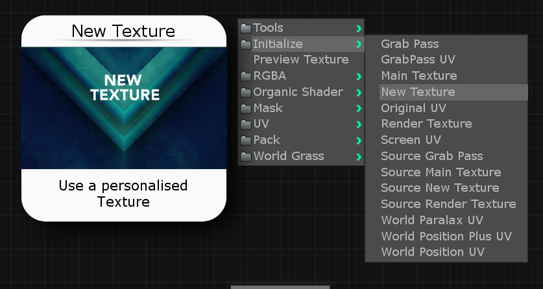Screen dimensions: 543x289
Task: Expand the Initialize submenu arrow
Action: 359,44
